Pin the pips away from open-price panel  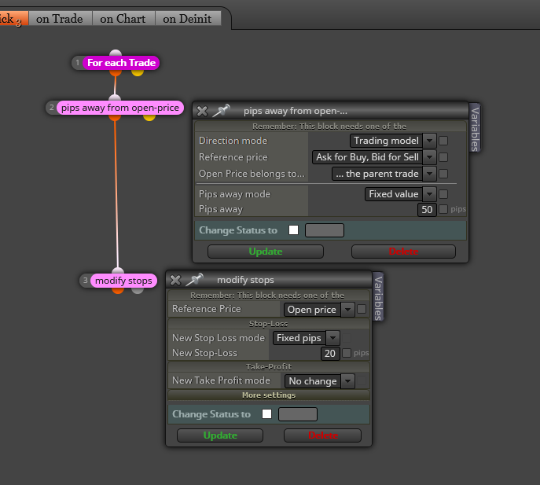tap(221, 111)
